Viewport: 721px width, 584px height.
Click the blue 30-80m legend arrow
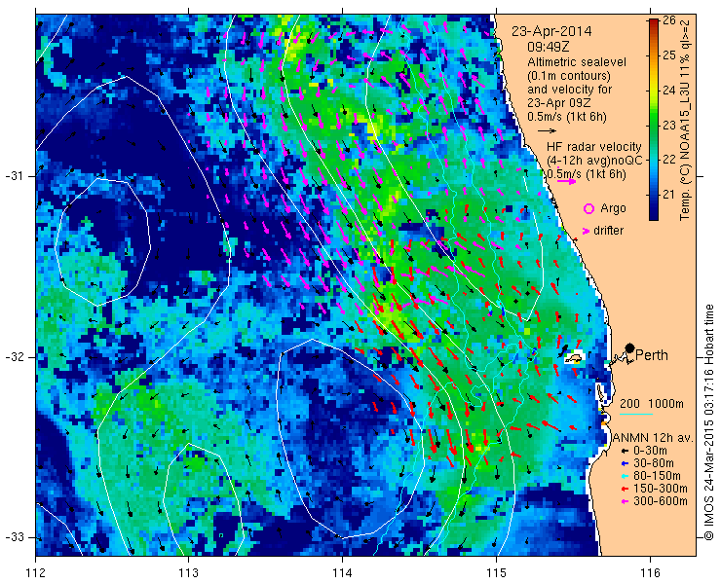click(x=625, y=463)
